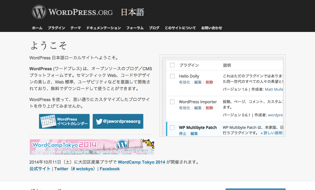Open ドキュメンテーション in navigation
The image size is (315, 190).
click(x=104, y=28)
